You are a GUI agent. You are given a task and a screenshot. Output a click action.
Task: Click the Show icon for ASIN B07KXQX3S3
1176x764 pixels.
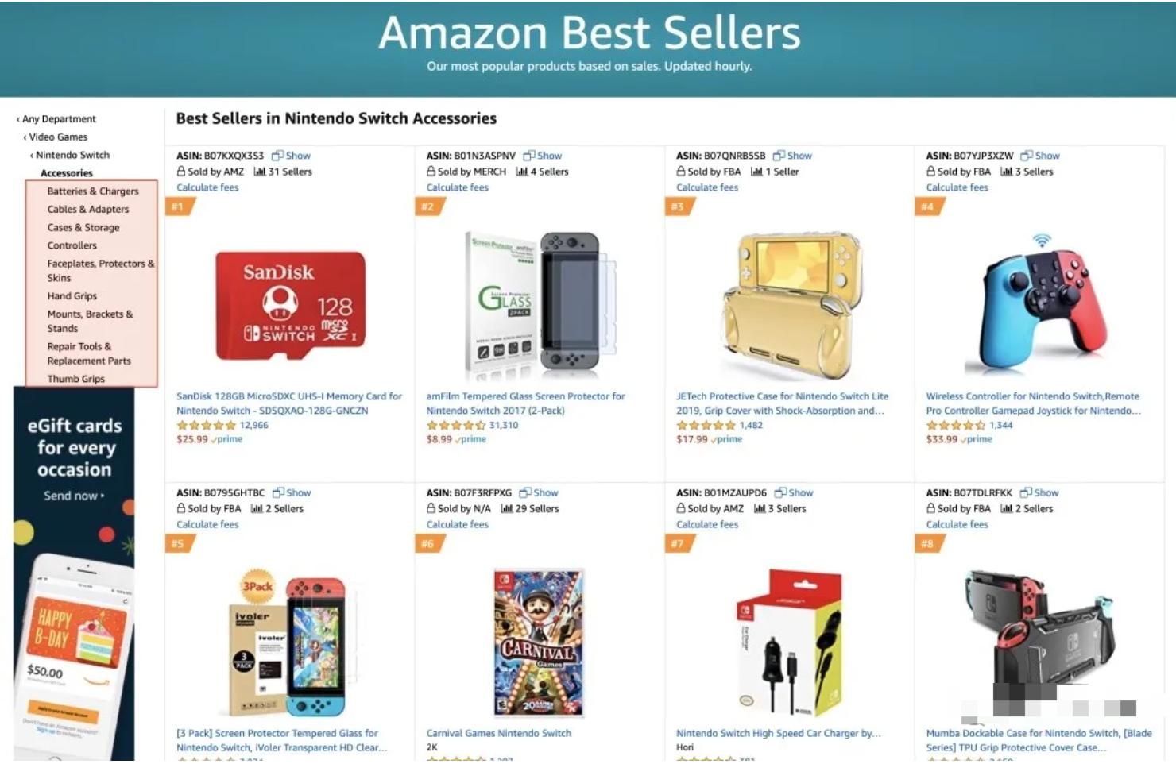point(277,156)
